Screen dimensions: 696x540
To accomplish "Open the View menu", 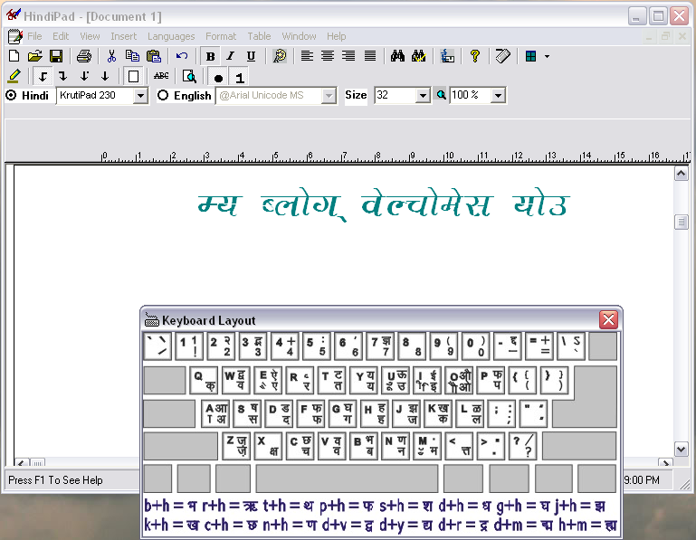I will (x=90, y=36).
